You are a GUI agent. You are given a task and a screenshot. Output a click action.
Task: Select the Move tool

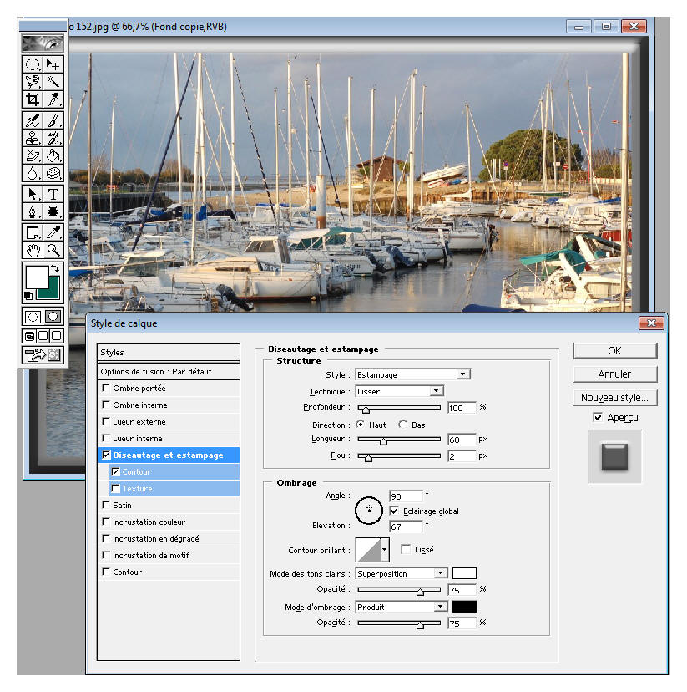tap(53, 64)
